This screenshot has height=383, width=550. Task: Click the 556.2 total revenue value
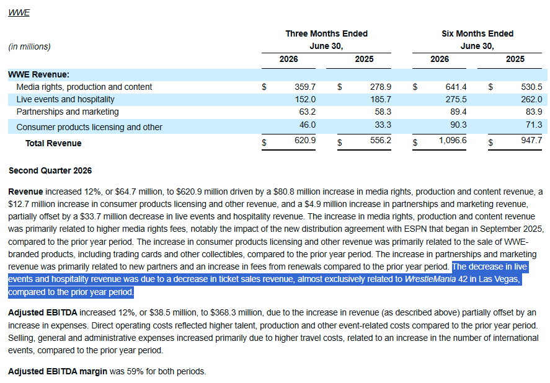(x=381, y=140)
